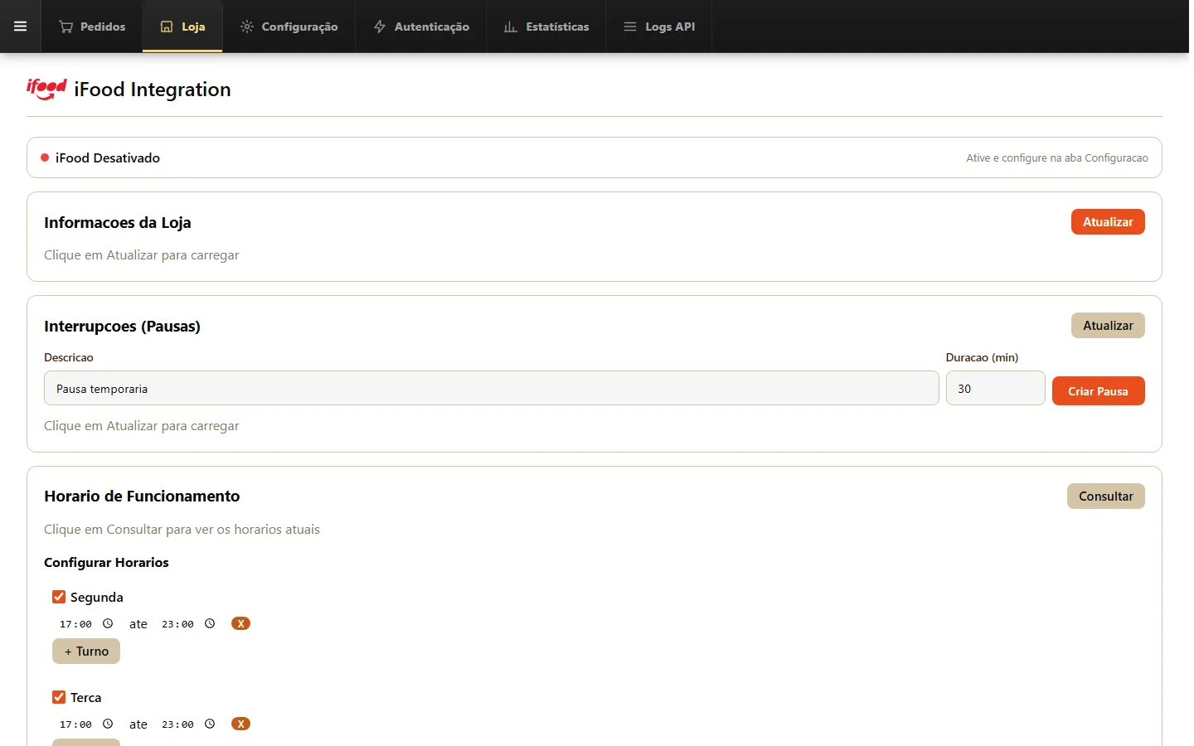Remove the Terca shift with X
1194x746 pixels.
pos(240,724)
